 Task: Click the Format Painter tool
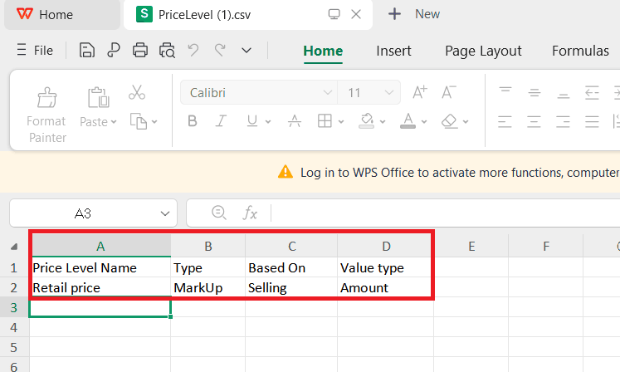click(46, 114)
